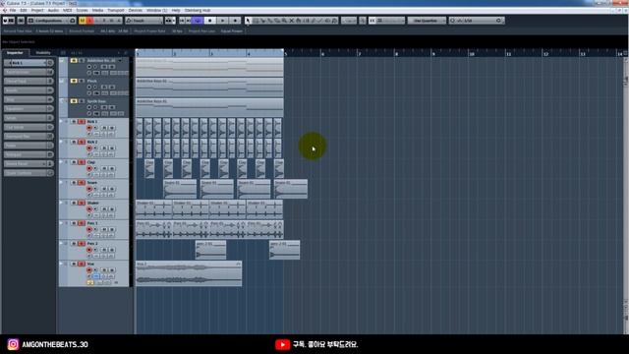
Task: Toggle the Snap on/off icon
Action: tap(372, 21)
